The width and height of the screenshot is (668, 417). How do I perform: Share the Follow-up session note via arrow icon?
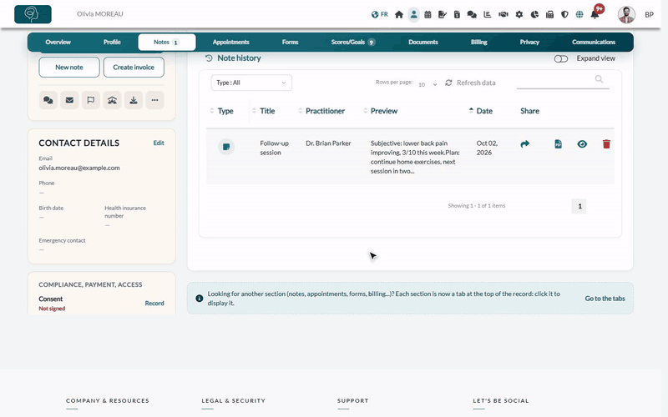coord(525,144)
